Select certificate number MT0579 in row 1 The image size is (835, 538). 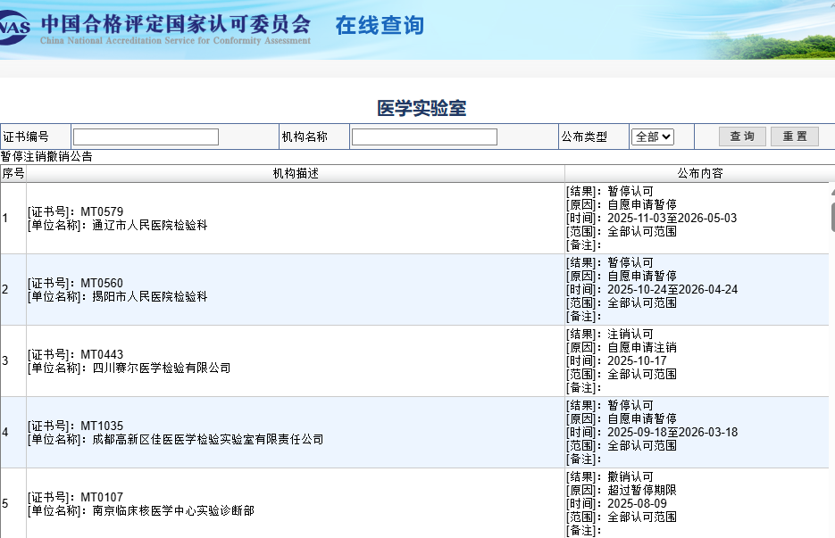pos(102,211)
